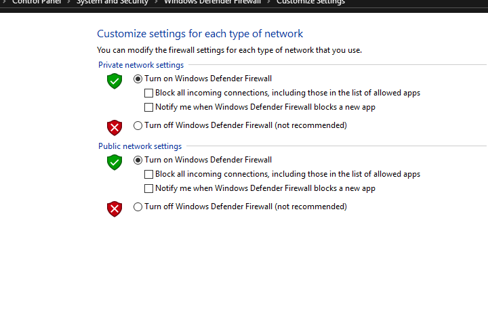Screen dimensions: 488x325
Task: Expand the chevron after Windows Defender Firewall breadcrumb
Action: tap(268, 2)
